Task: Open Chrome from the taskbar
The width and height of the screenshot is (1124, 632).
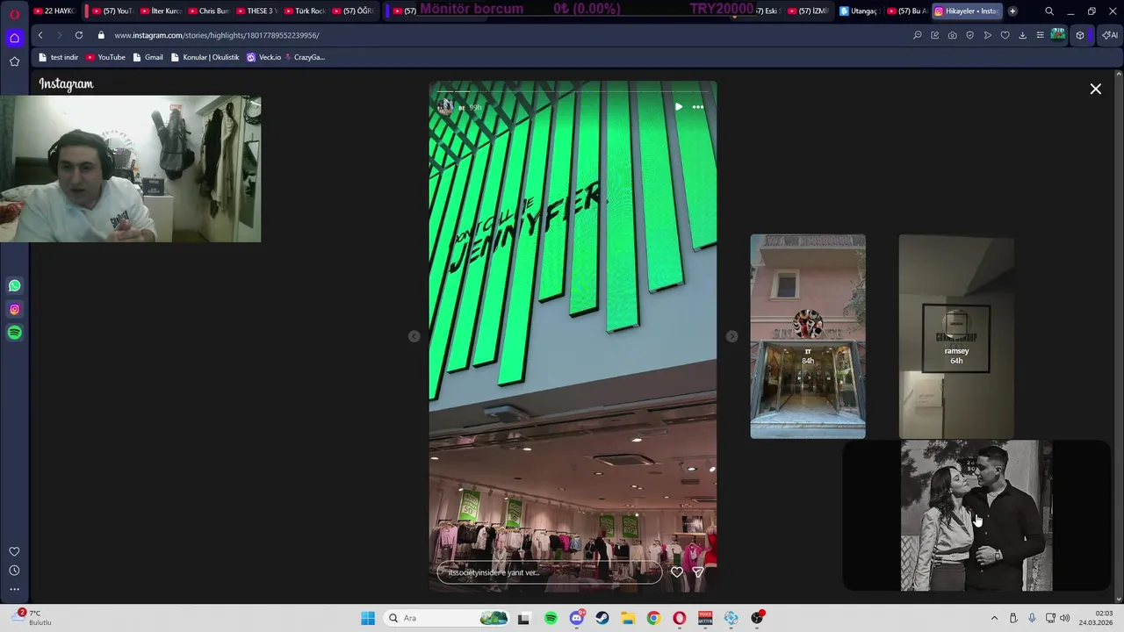Action: point(653,618)
